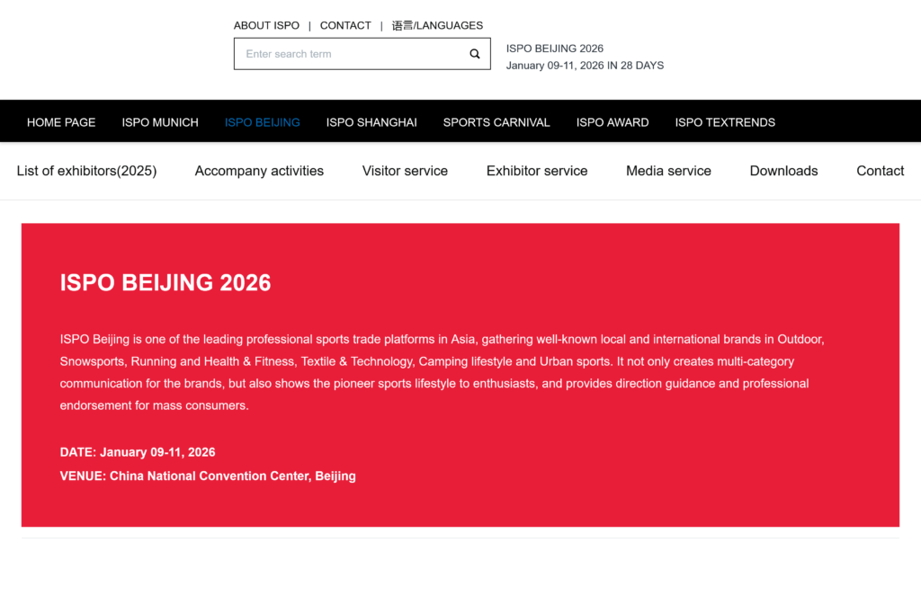Open Visitor service
Viewport: 921px width, 614px height.
405,171
